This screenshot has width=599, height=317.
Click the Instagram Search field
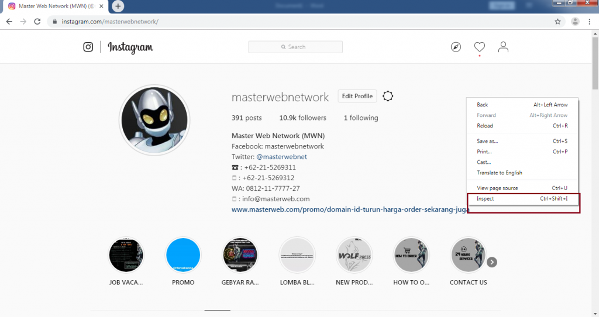point(295,47)
